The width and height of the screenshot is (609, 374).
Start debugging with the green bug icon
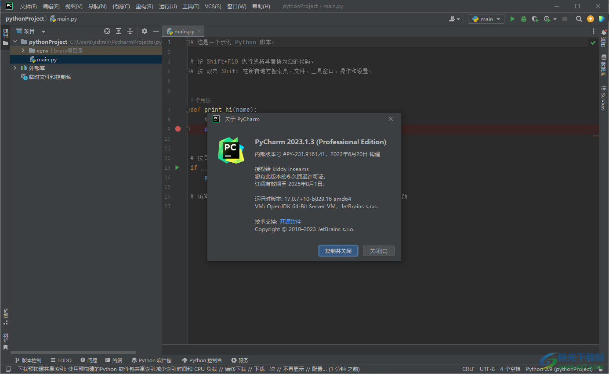pos(524,19)
